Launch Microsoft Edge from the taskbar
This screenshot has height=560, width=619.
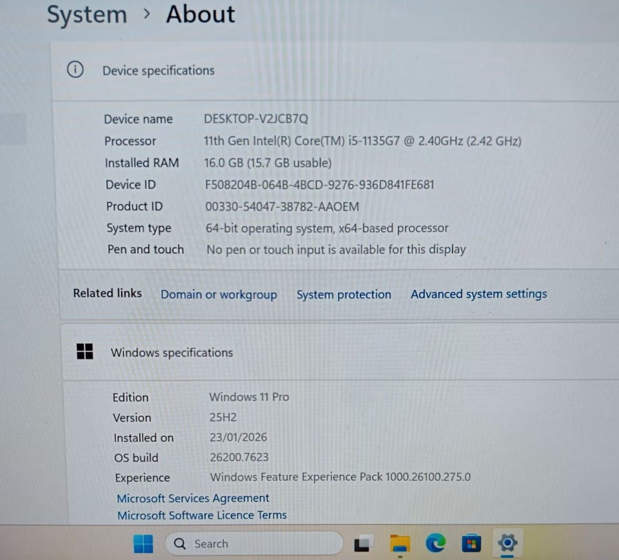pos(435,543)
